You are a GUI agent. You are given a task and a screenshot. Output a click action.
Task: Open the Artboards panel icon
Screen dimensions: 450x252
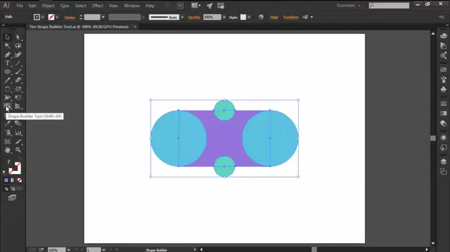(443, 172)
